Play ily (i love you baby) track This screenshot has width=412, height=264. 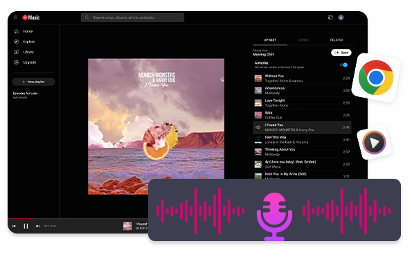(x=302, y=164)
